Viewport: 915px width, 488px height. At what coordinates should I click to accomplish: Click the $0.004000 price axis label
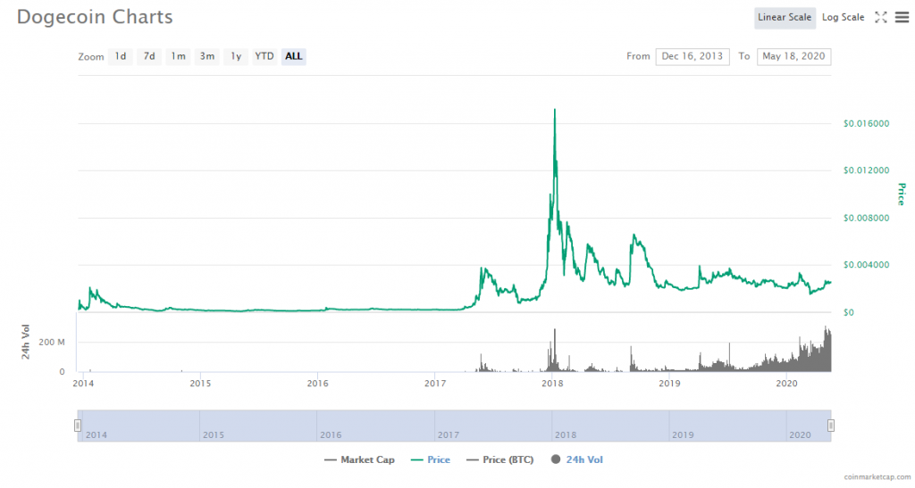(x=866, y=265)
